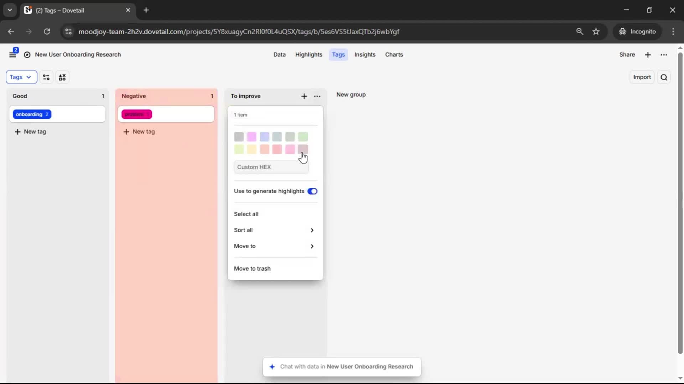Click the plus icon next to Share
The height and width of the screenshot is (384, 684).
click(648, 55)
